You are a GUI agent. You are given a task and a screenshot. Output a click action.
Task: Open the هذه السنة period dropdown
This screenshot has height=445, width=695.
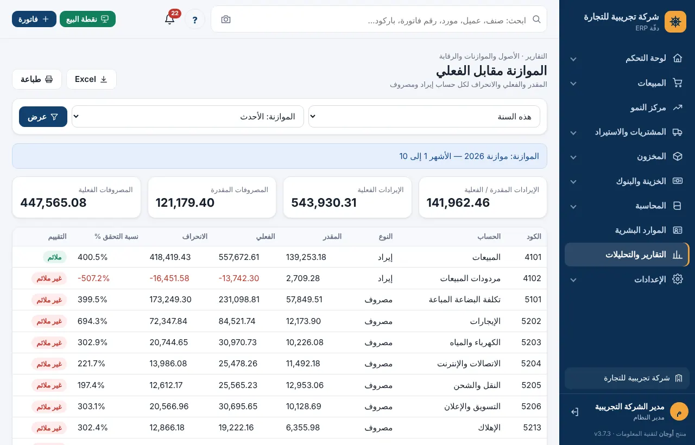pos(424,117)
